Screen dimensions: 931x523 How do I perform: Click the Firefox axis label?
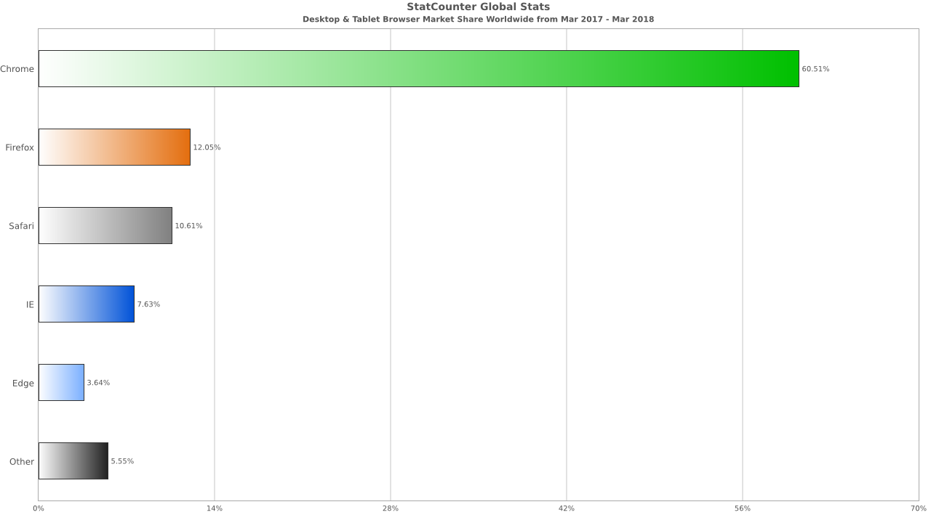click(20, 147)
